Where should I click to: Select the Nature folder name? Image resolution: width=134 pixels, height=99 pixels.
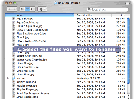click(x=20, y=78)
